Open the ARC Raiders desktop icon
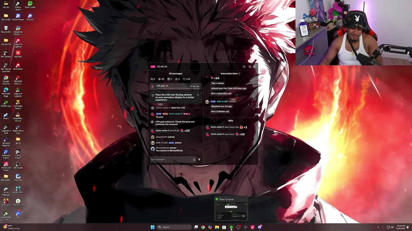Viewport: 412px width, 231px height. 6,54
